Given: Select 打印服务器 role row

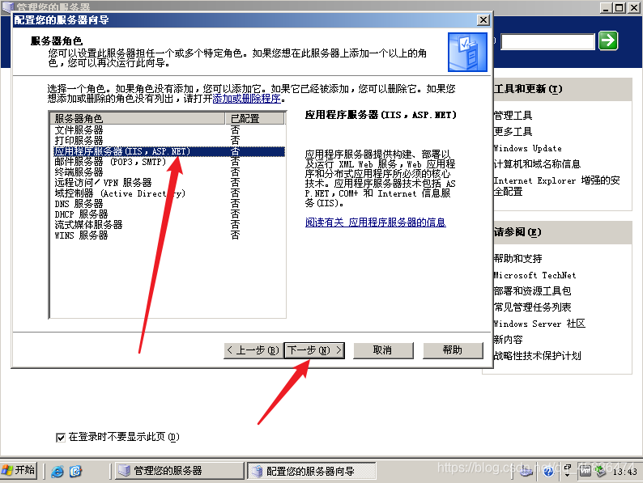Looking at the screenshot, I should tap(169, 141).
